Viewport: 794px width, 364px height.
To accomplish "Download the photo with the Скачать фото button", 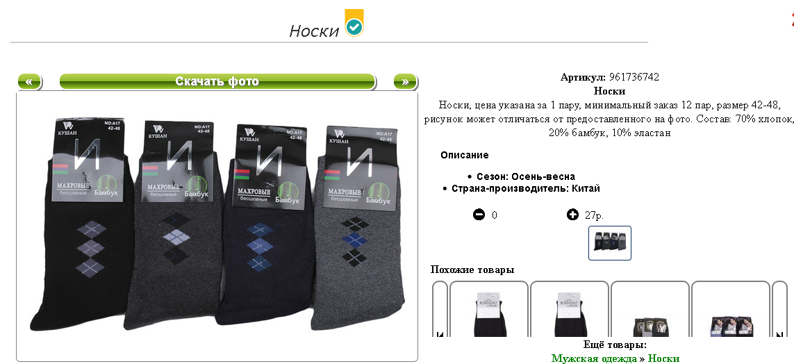I will 217,81.
